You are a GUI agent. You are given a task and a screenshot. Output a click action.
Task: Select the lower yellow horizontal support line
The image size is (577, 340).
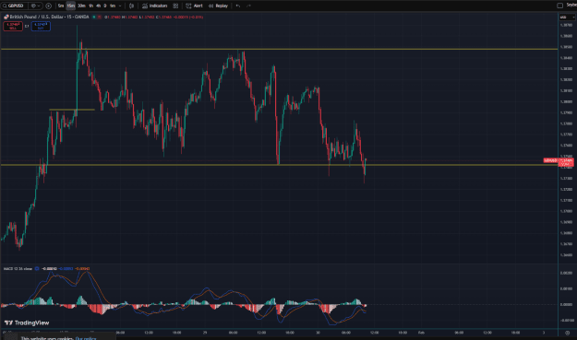(x=279, y=165)
